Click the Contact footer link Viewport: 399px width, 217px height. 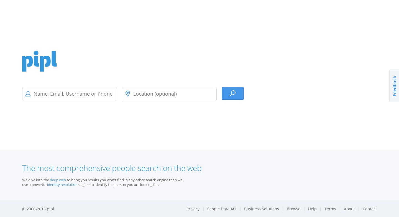(x=370, y=209)
